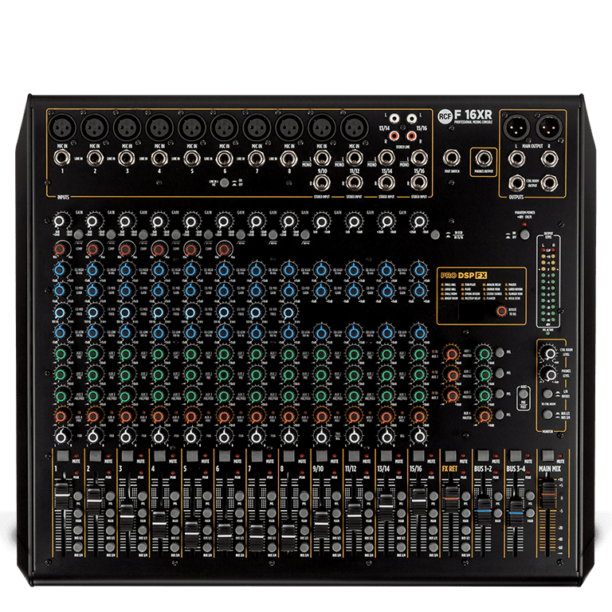
Task: Click the left MAIN OUTPUT XLR connector
Action: 518,127
